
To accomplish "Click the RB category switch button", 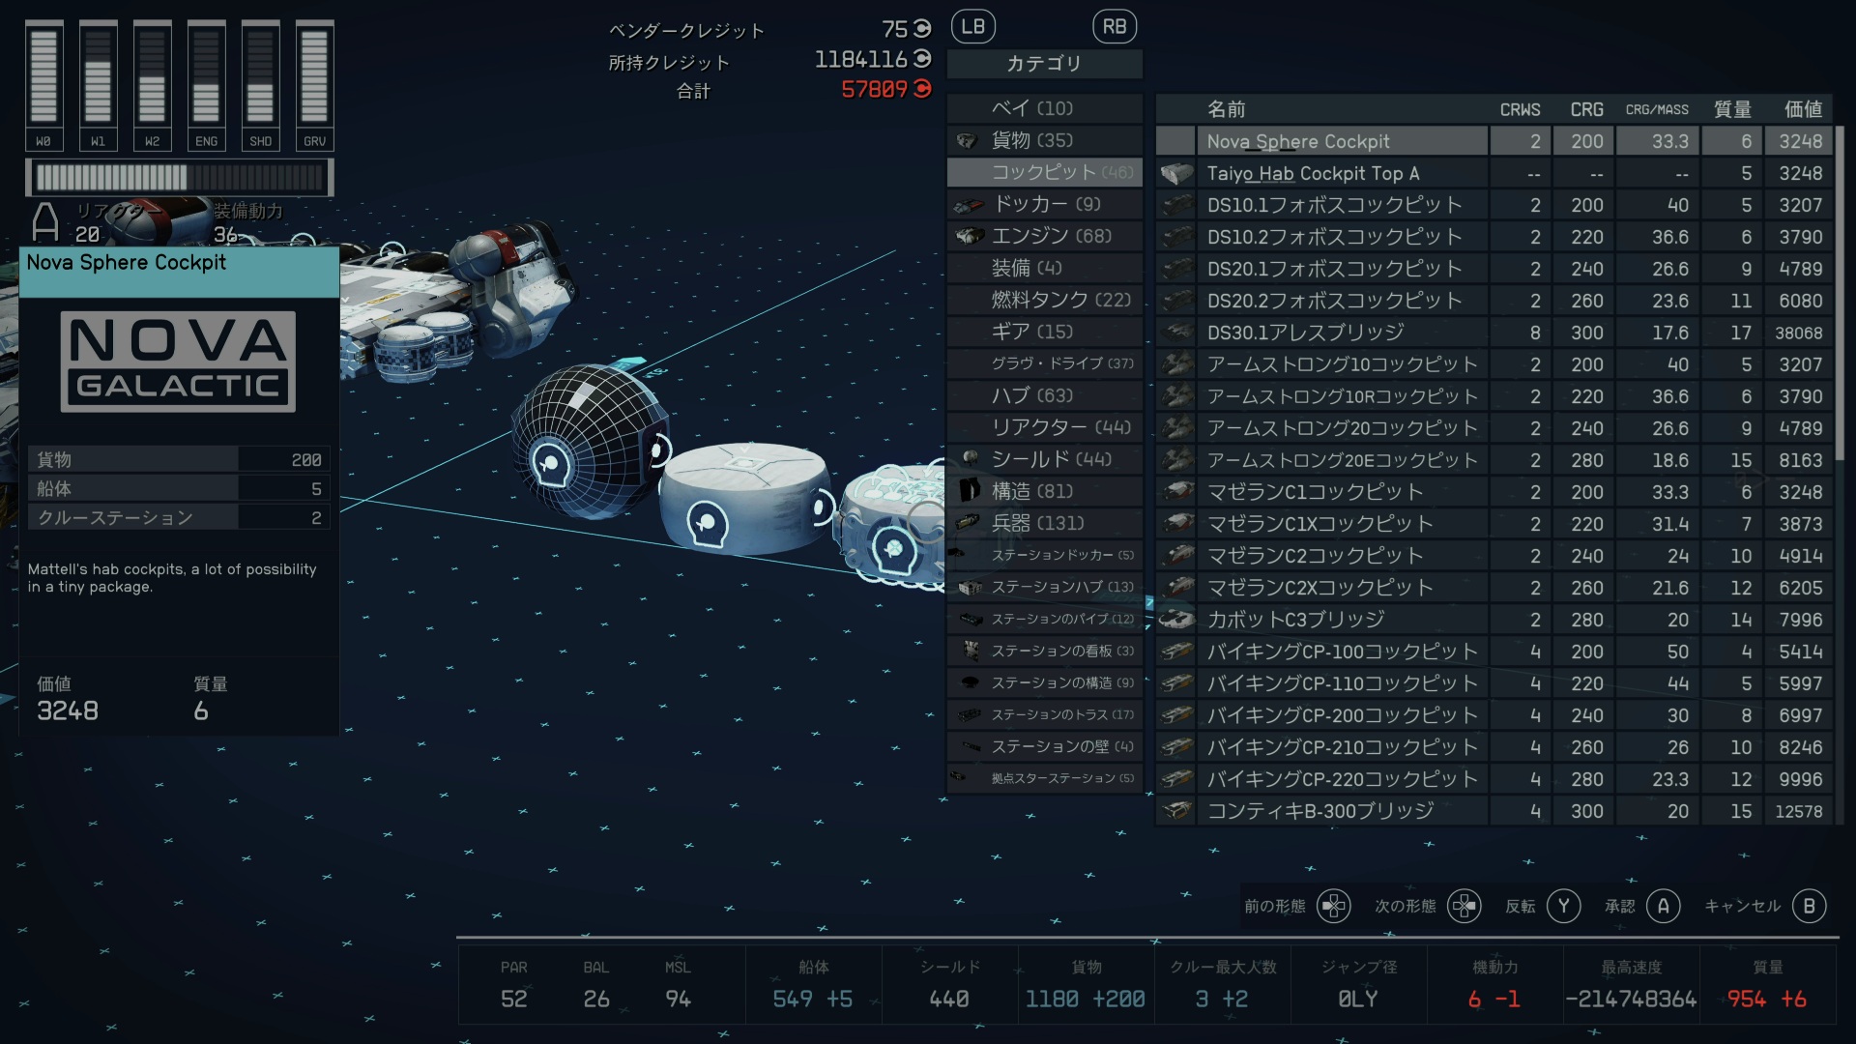I will tap(1115, 27).
